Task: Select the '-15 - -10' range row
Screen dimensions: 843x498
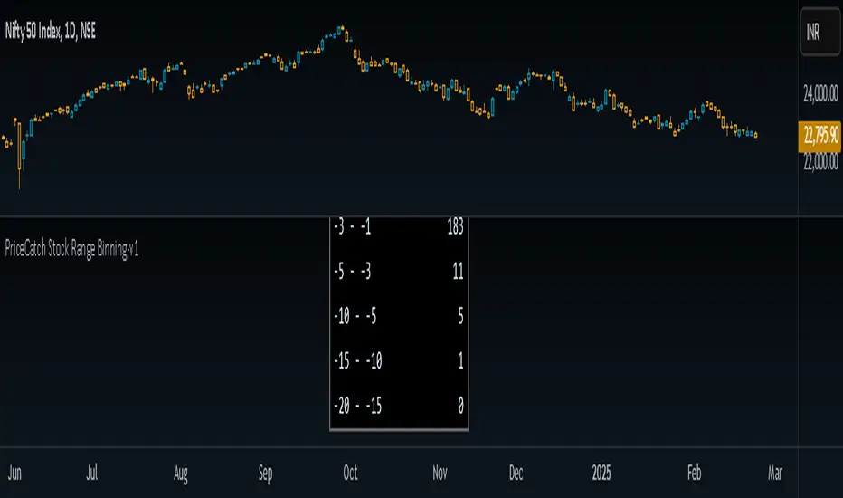Action: coord(399,360)
